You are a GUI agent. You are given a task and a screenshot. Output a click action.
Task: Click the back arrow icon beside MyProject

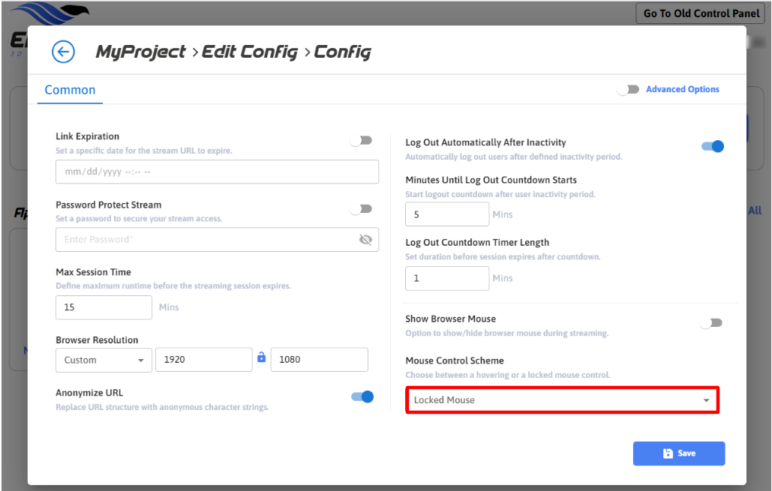point(63,52)
